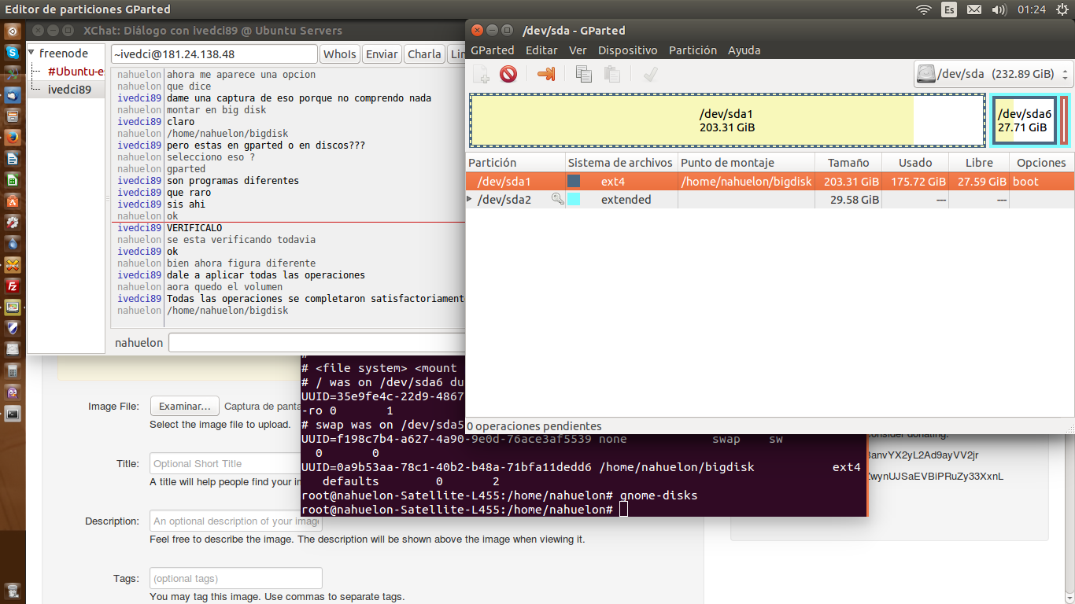Screen dimensions: 1075x604
Task: Open the Thunderbird launcher icon
Action: coord(13,95)
